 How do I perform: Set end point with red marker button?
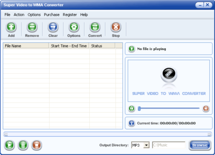coord(206,109)
